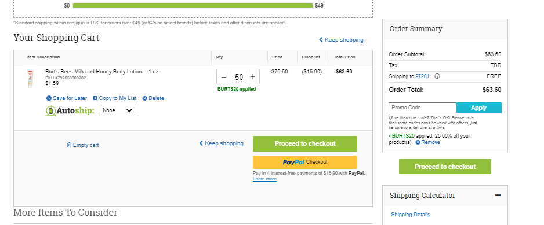This screenshot has height=225, width=544.
Task: Remove BURTS20 promo via x icon
Action: [x=418, y=142]
